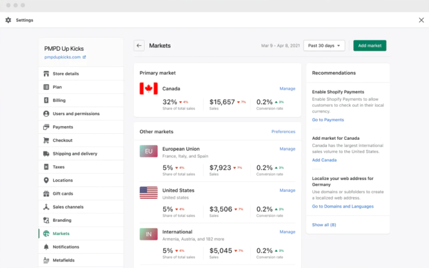Click the external link icon next to pmpdupkicks.com

pos(84,57)
